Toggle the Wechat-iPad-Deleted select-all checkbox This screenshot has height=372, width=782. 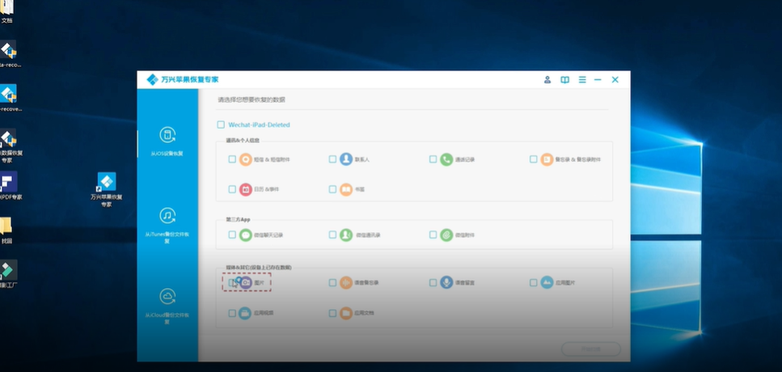pyautogui.click(x=221, y=125)
